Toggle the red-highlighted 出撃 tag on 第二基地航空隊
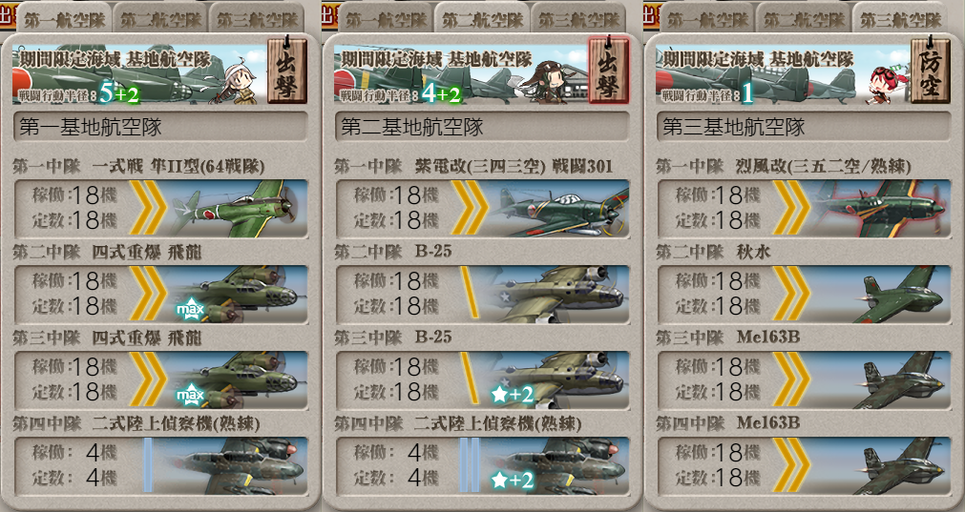Viewport: 965px width, 512px height. (609, 70)
